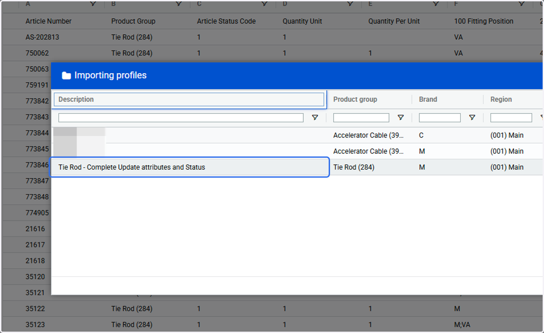Select the Accelerator Cable row with brand C

pos(297,135)
